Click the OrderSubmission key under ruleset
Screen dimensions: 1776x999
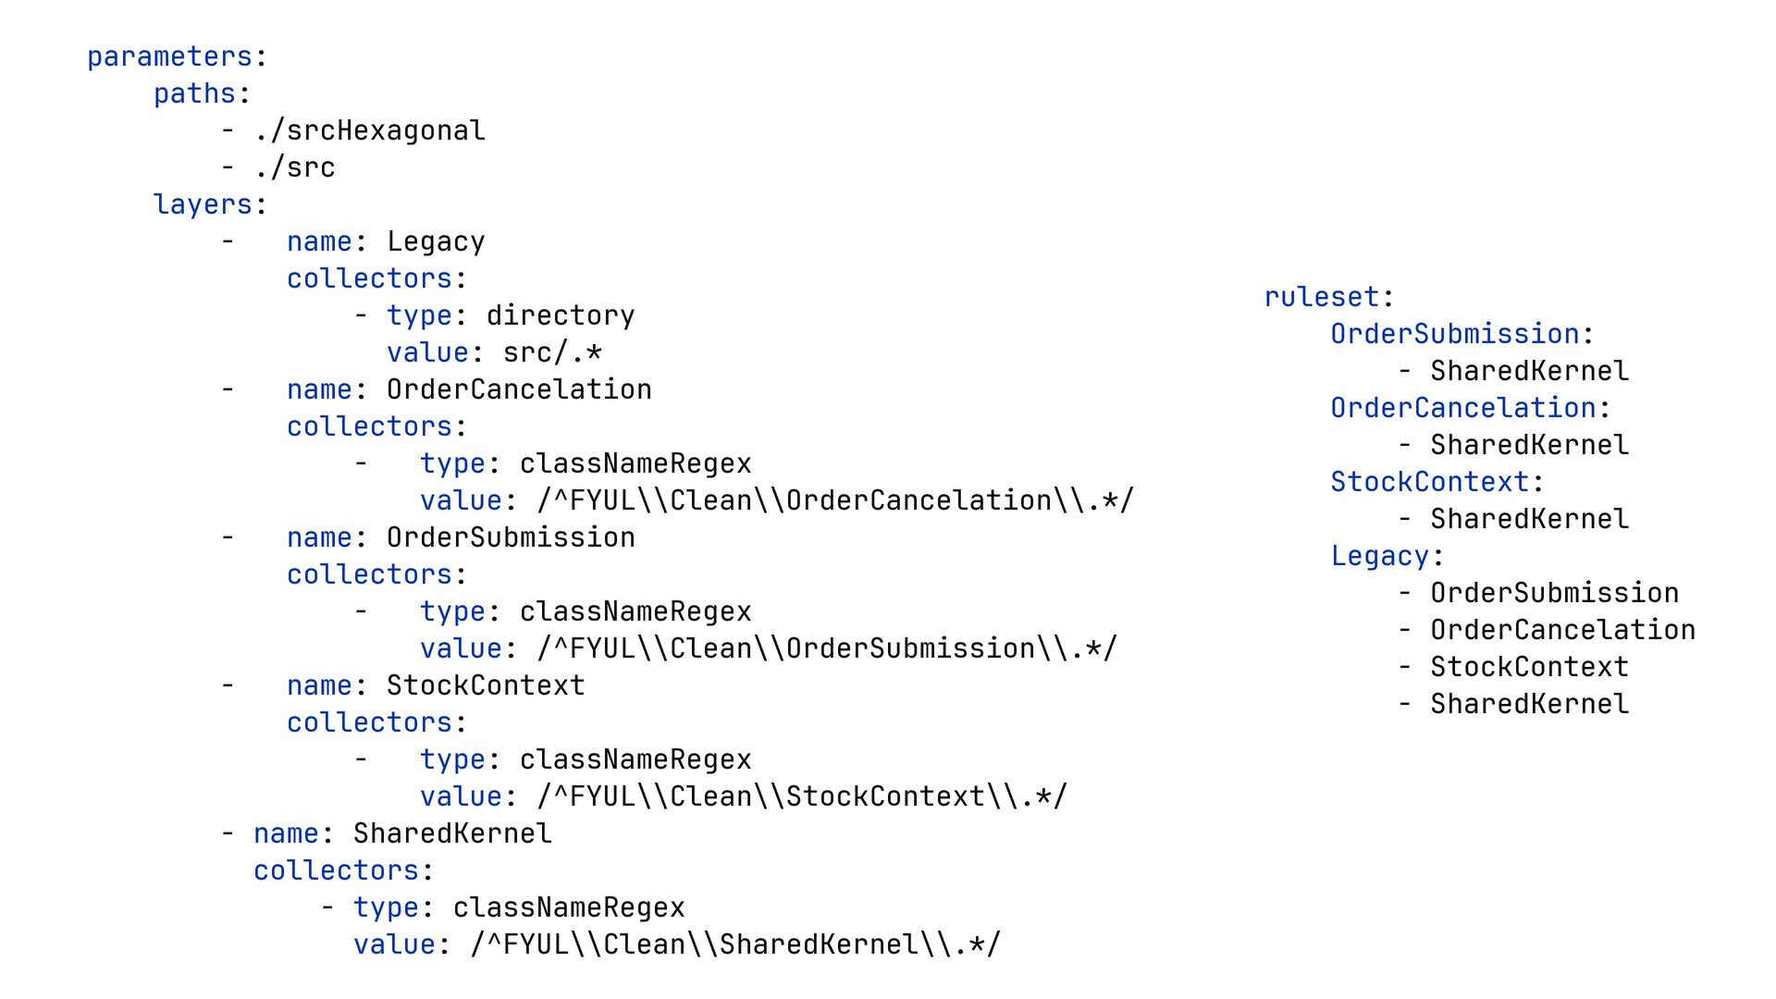click(1454, 335)
